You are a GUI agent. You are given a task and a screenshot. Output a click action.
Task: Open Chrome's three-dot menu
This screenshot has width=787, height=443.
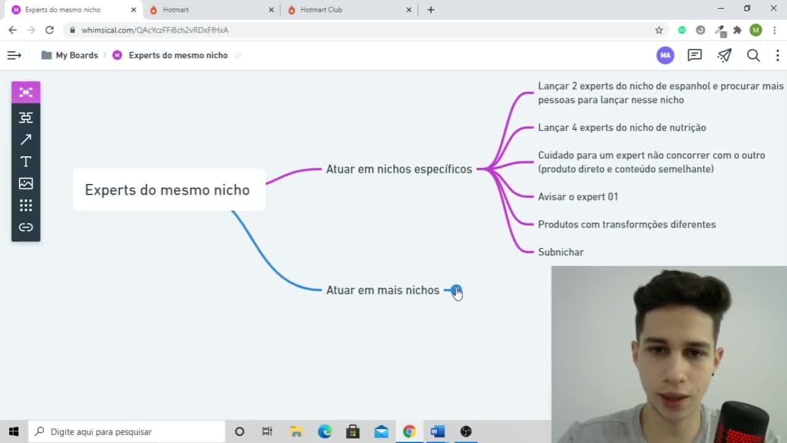775,30
